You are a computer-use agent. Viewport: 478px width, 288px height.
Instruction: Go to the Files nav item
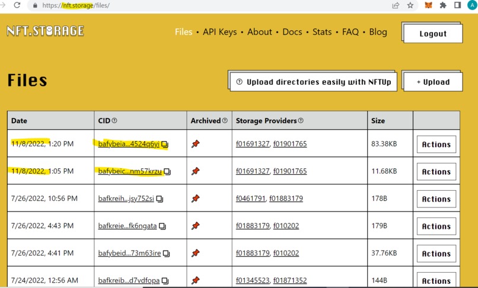pyautogui.click(x=183, y=32)
